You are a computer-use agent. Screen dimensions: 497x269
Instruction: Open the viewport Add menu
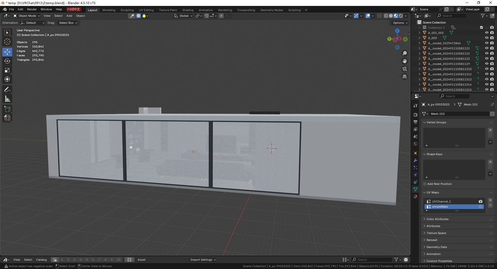pos(69,16)
